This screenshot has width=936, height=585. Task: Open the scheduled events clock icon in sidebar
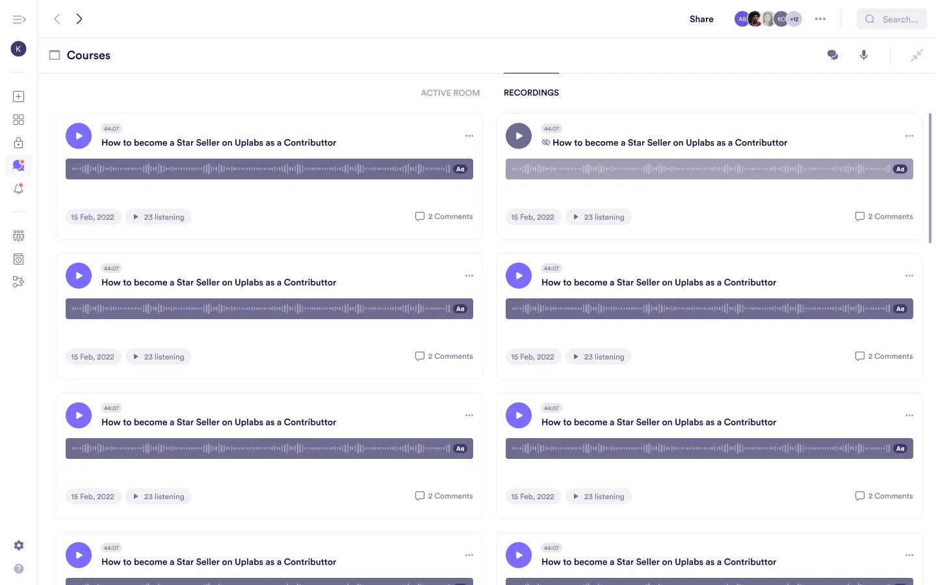[x=18, y=259]
